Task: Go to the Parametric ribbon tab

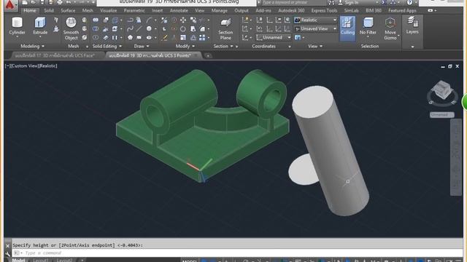Action: pyautogui.click(x=134, y=10)
